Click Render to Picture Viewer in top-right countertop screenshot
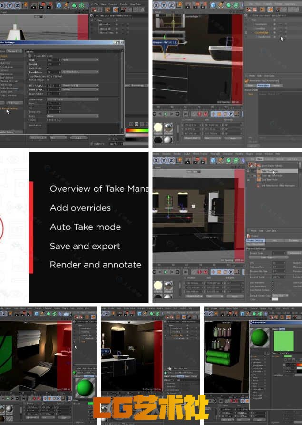Viewport: 302px width, 425px height. 196,5
